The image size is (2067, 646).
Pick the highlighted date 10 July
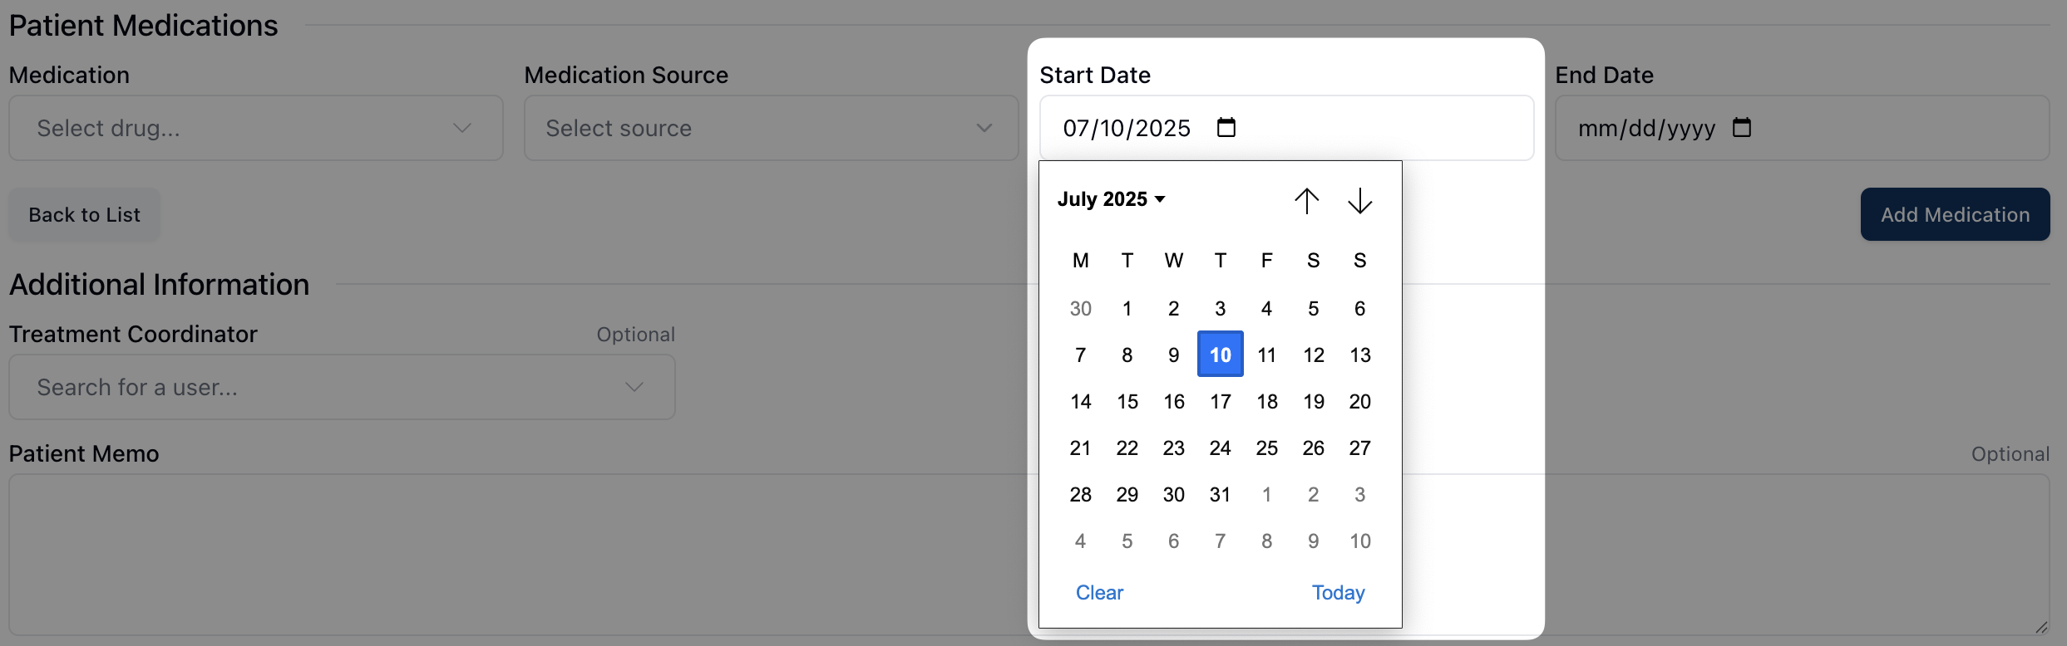point(1220,355)
